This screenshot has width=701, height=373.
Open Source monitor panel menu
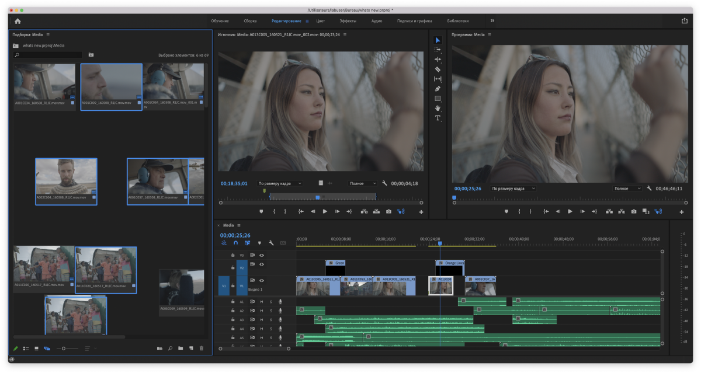coord(345,34)
